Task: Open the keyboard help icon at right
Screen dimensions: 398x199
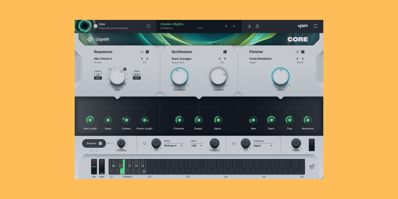Action: click(312, 167)
